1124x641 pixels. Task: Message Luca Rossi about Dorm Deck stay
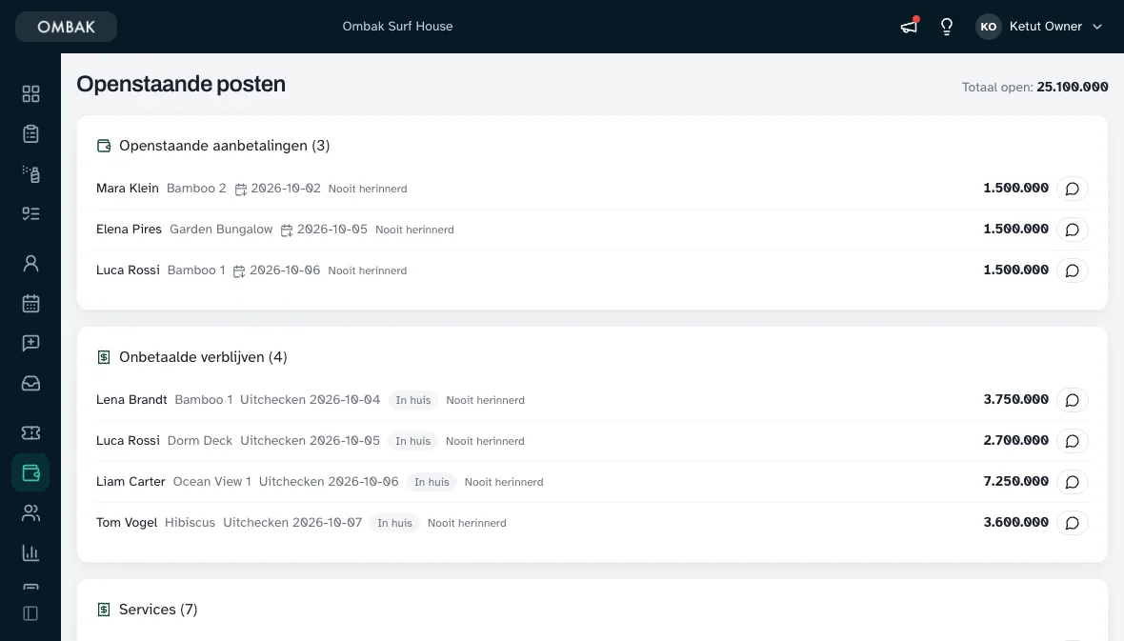tap(1073, 441)
